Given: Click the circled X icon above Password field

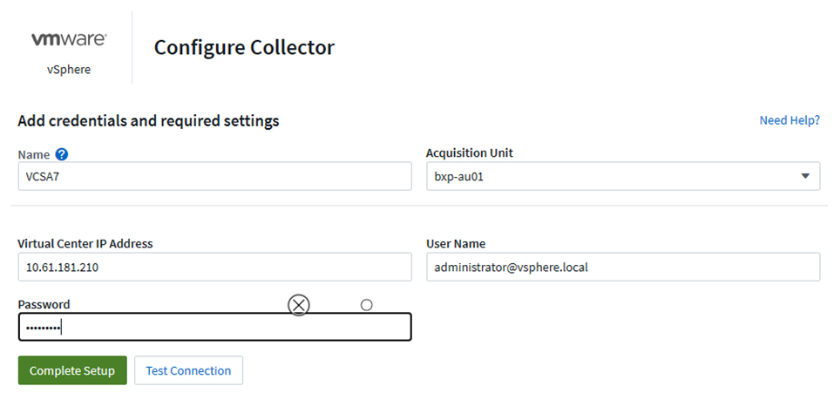Looking at the screenshot, I should coord(299,304).
